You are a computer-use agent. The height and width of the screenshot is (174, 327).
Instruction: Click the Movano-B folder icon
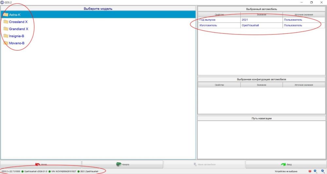pyautogui.click(x=6, y=43)
